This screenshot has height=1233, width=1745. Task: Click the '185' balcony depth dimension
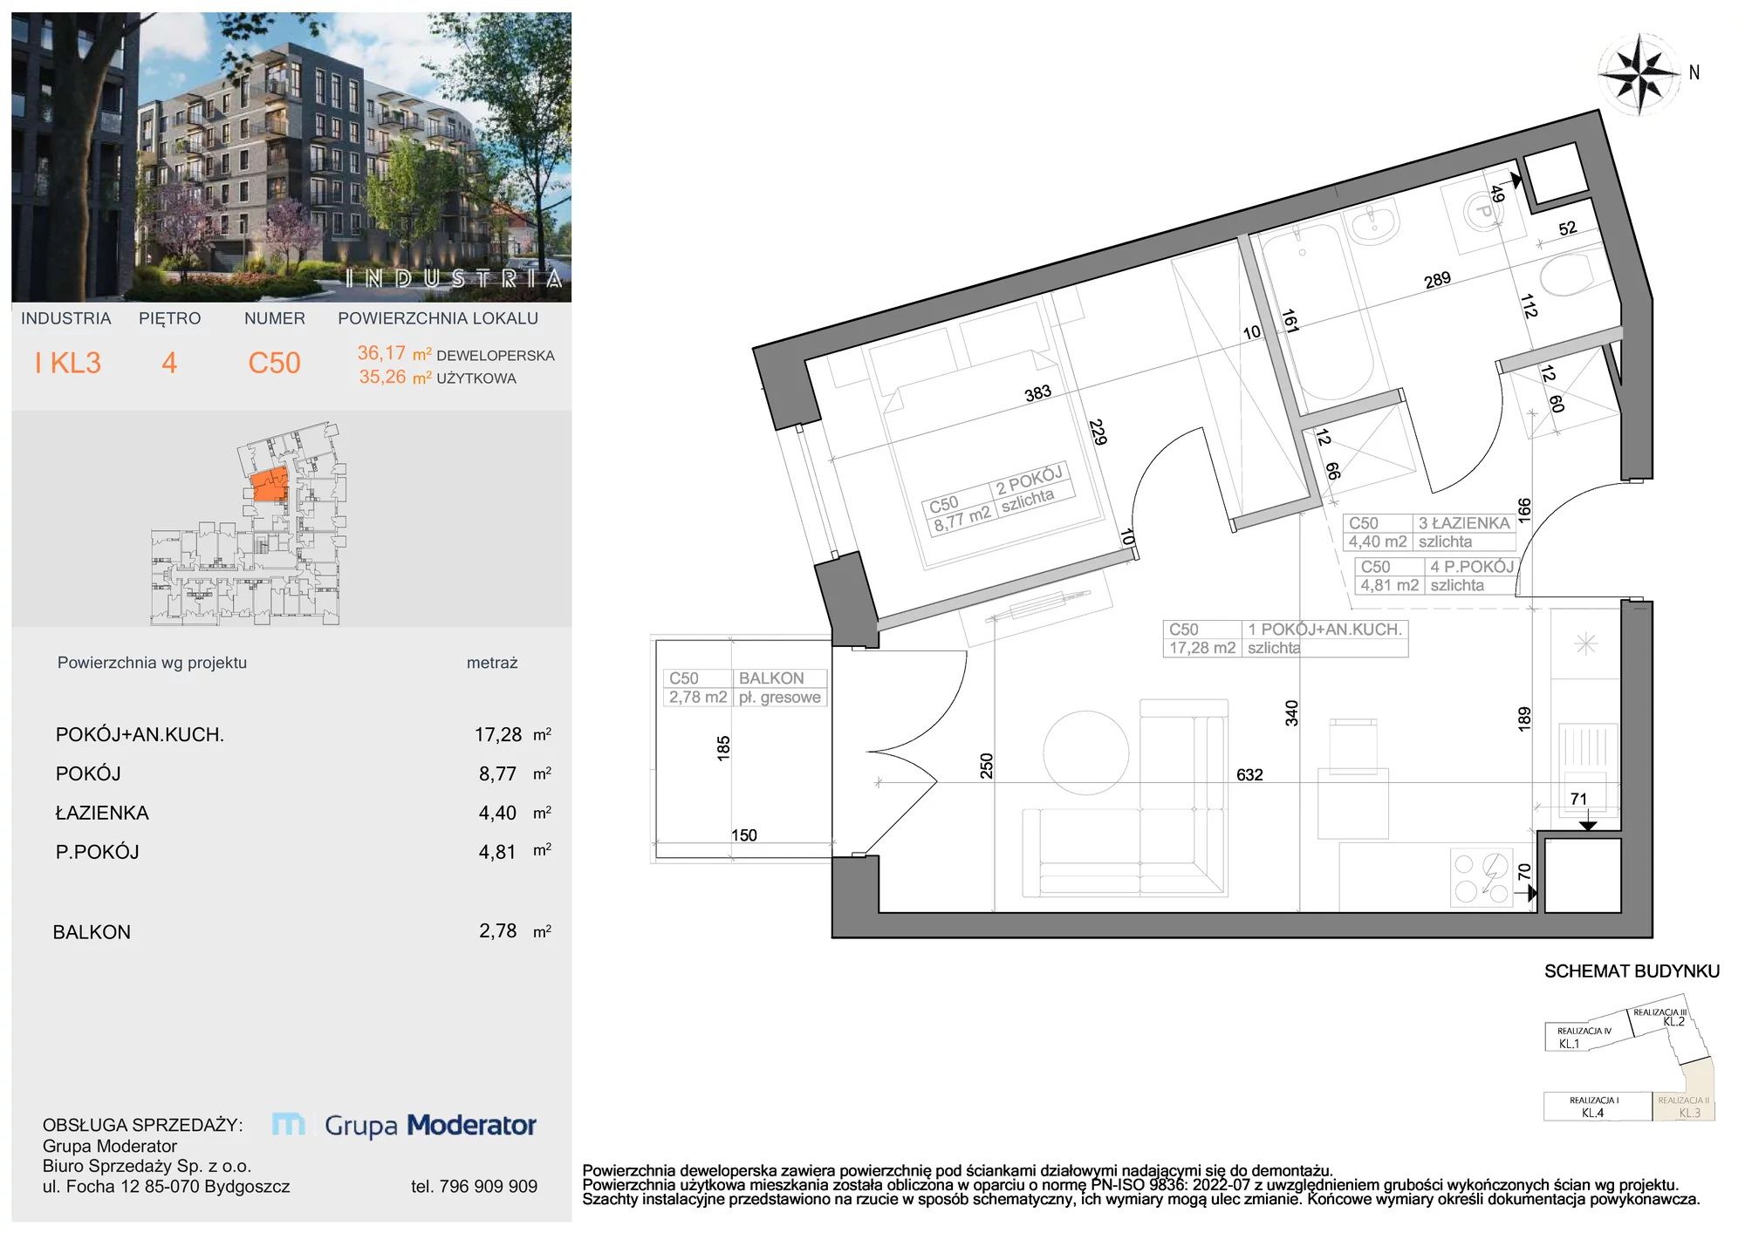(723, 748)
